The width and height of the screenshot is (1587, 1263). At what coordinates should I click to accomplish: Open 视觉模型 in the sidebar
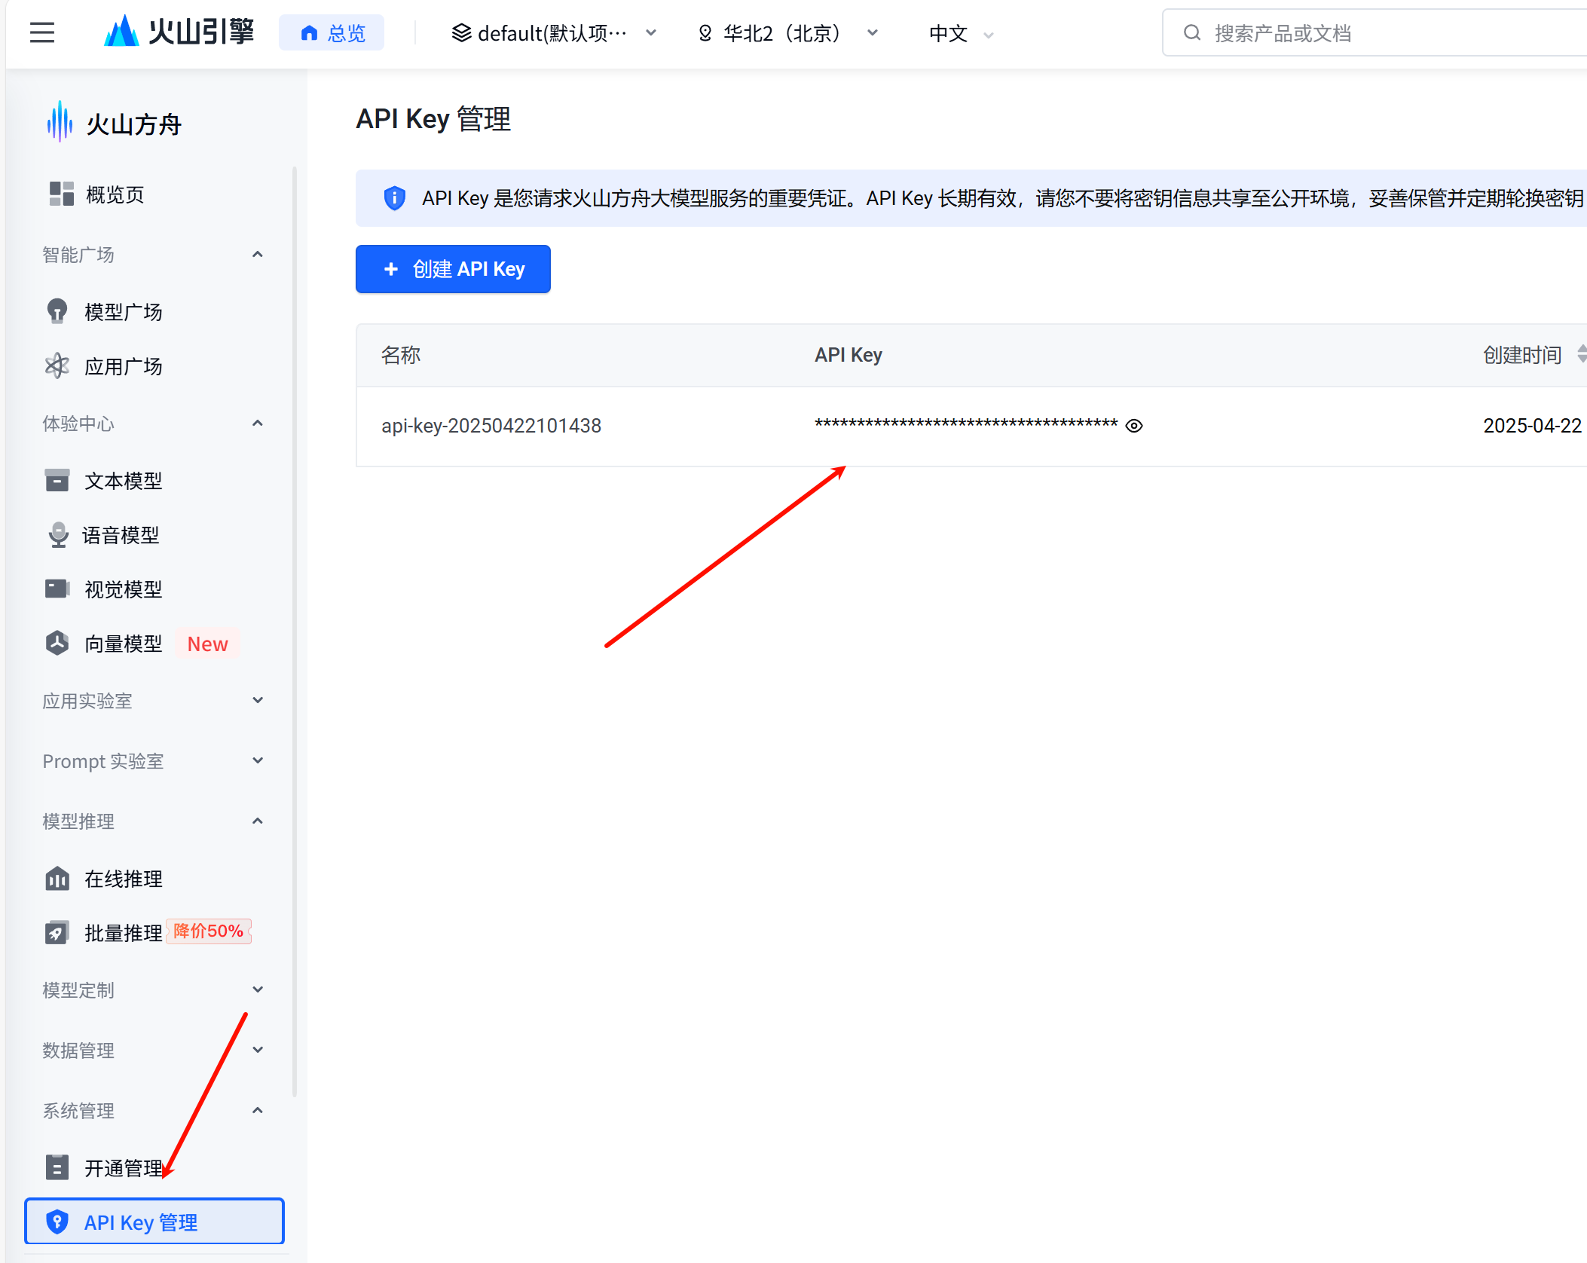(x=123, y=589)
